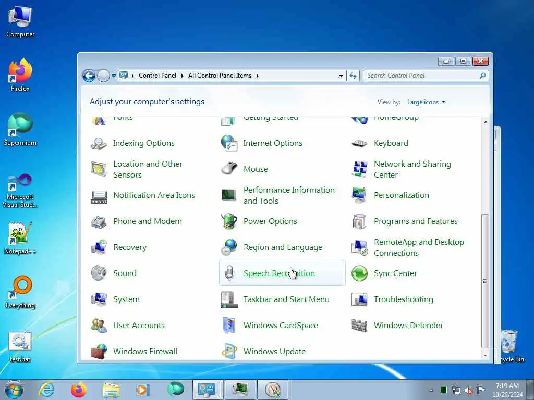Open the Sound speaker icon

point(99,273)
